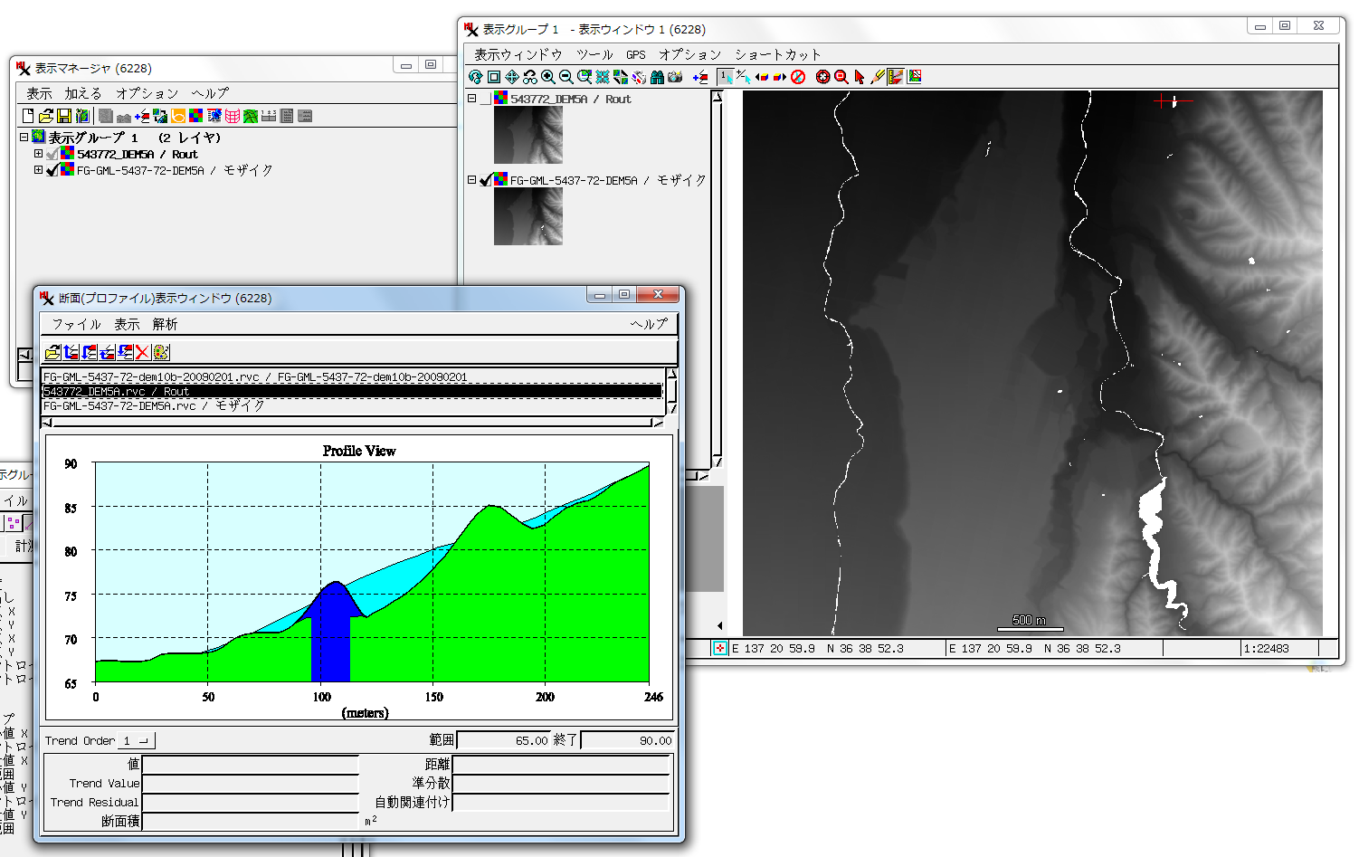The image size is (1359, 857).
Task: Open the Trend Order dropdown
Action: point(138,741)
